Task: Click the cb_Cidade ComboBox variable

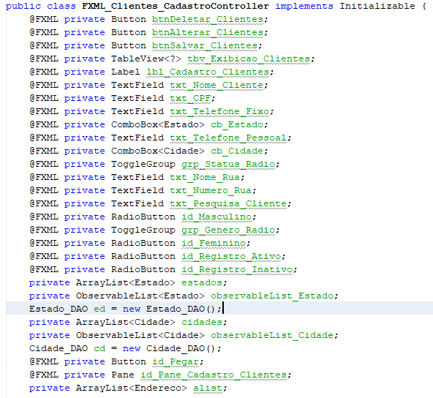Action: (237, 151)
